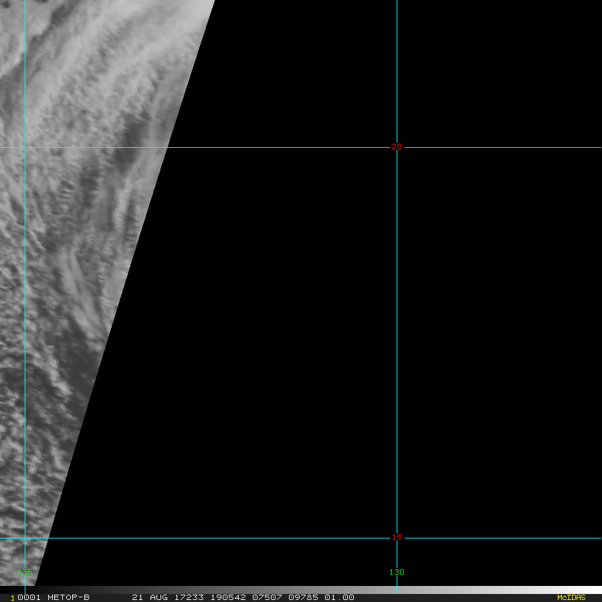Select the green 130 longitude label
602x602 pixels.
(x=397, y=572)
